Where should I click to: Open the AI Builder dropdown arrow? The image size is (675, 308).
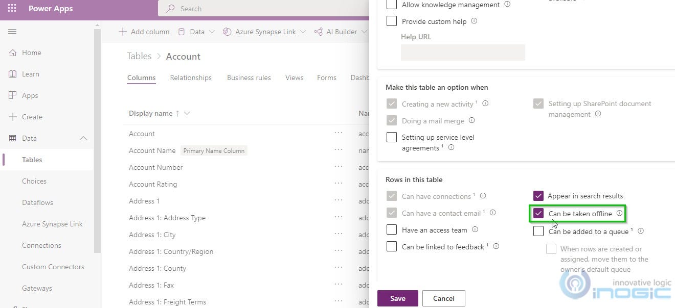364,32
